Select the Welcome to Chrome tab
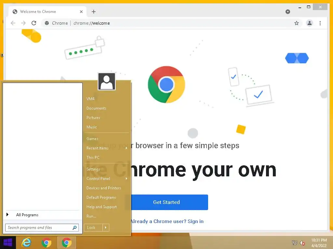Viewport: 333px width, 249px height. (47, 12)
